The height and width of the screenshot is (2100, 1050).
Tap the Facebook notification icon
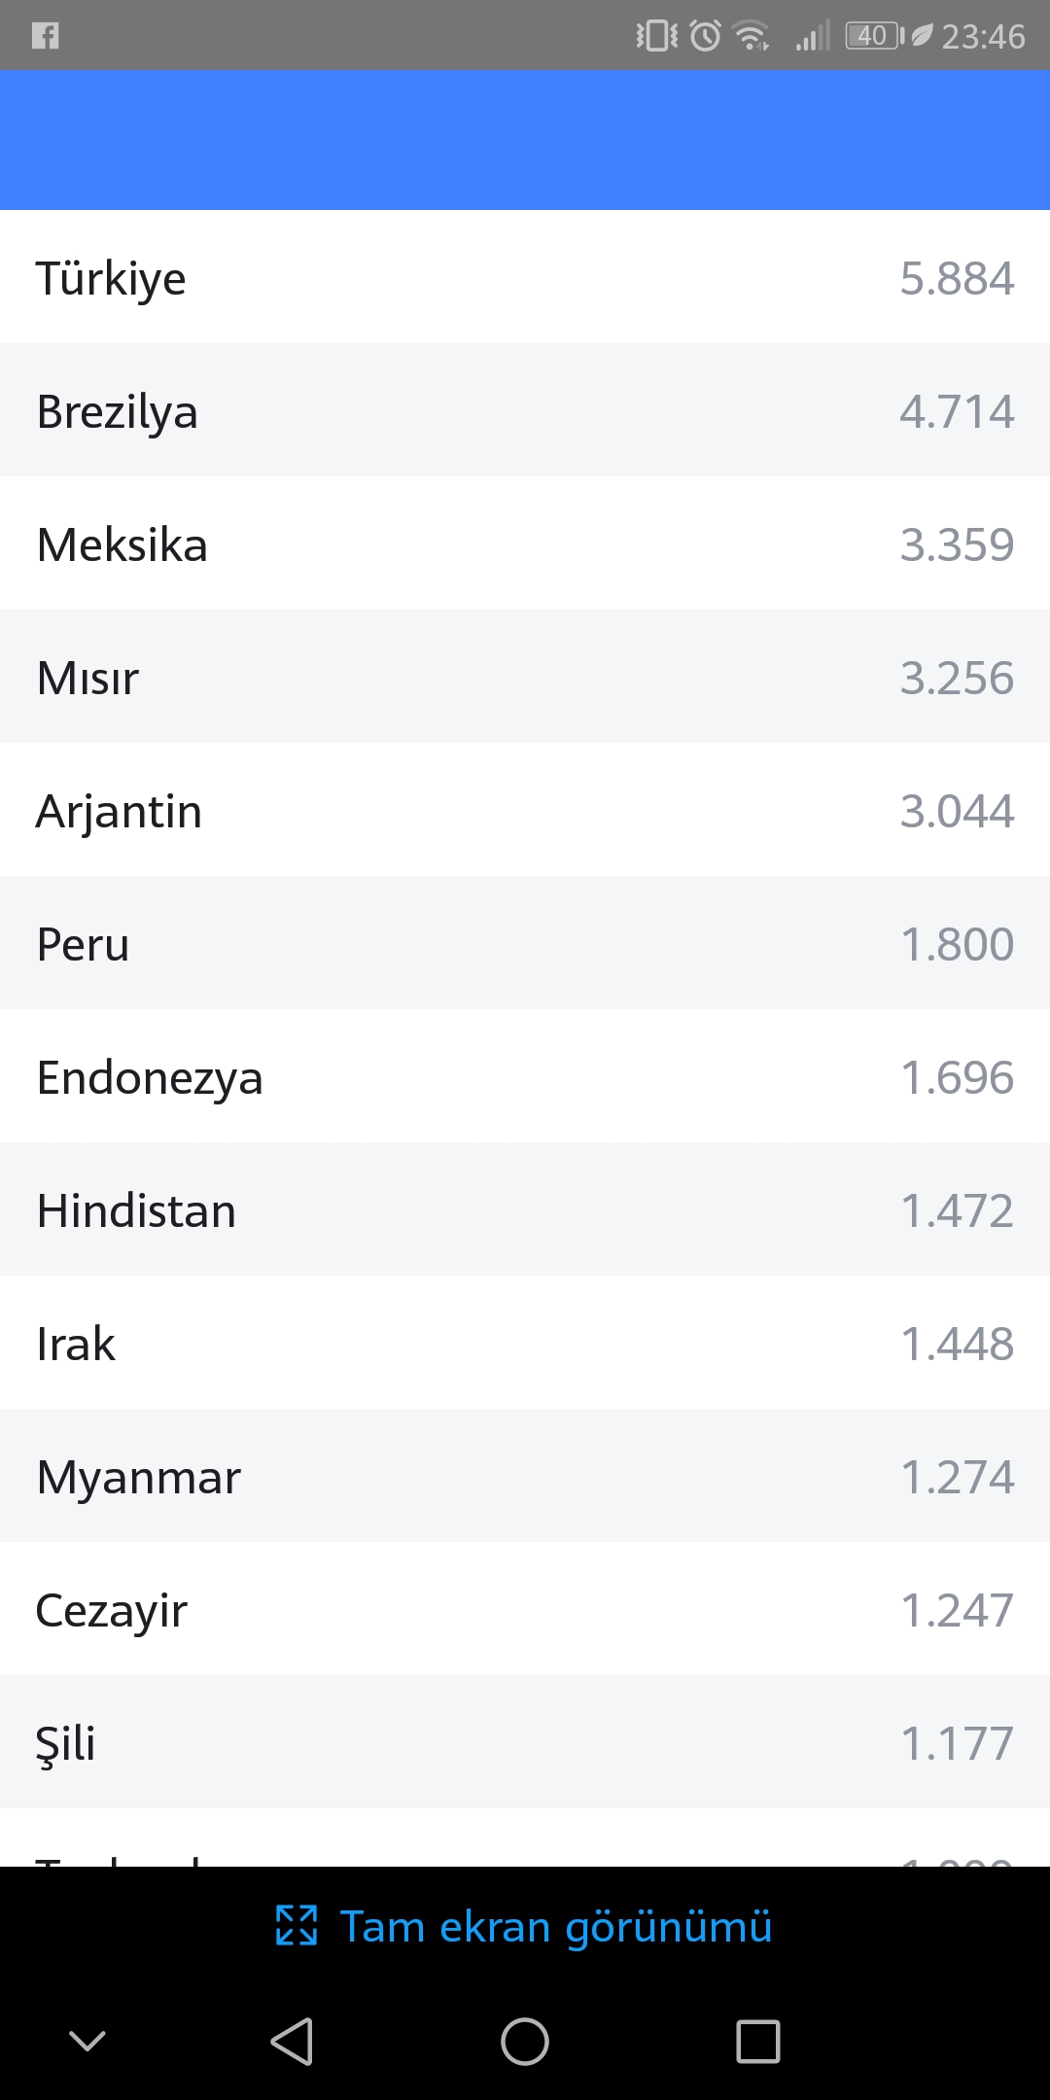(46, 36)
